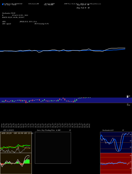Click the 70.00 price axis label
The height and width of the screenshot is (174, 132).
tap(129, 105)
